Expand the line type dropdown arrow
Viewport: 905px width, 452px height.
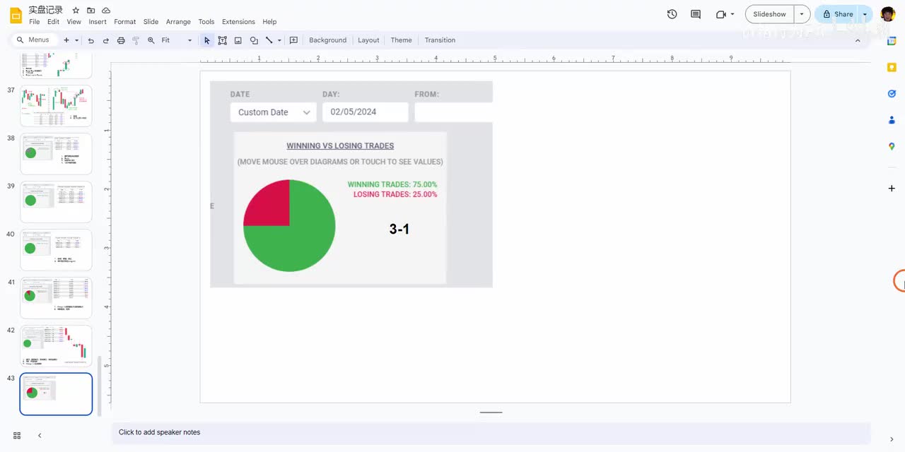279,40
